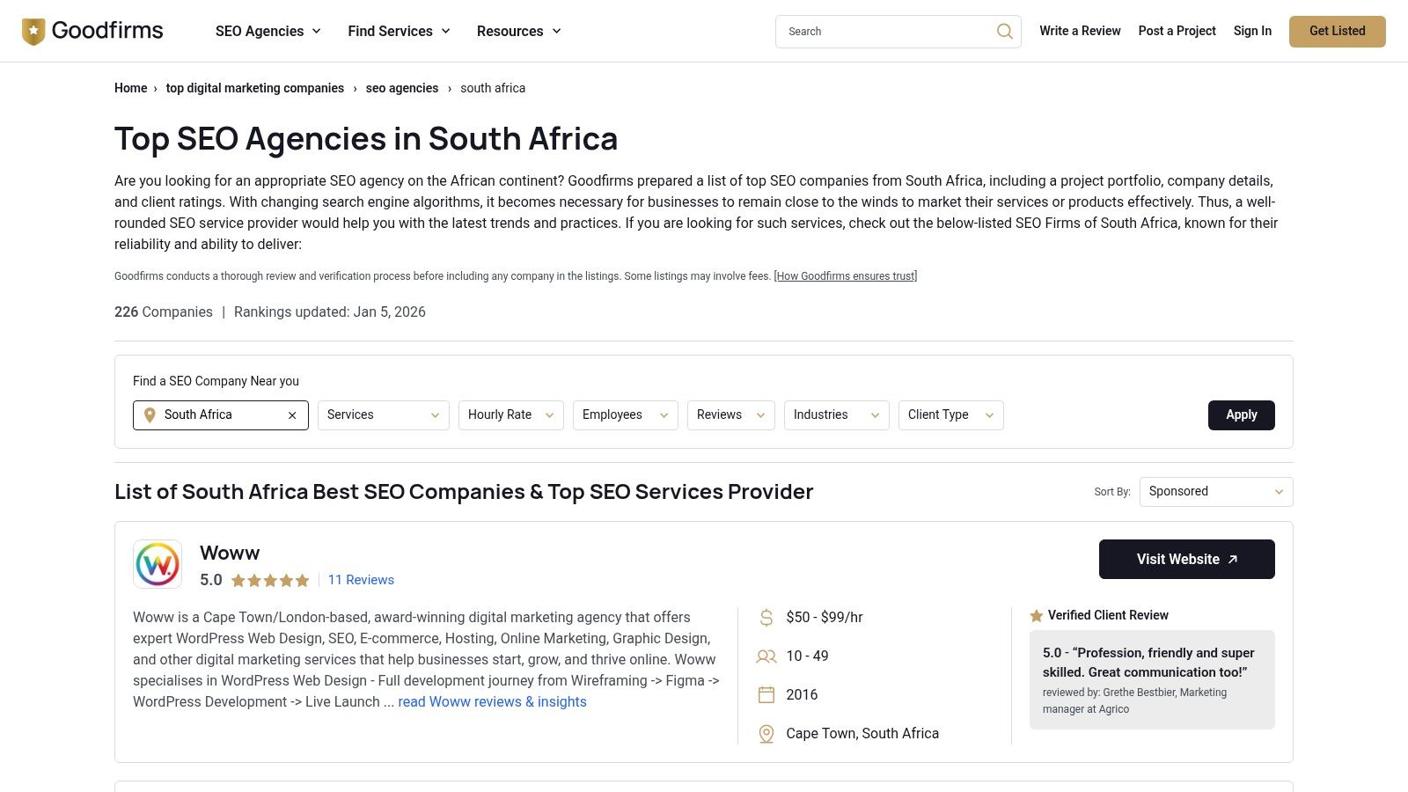The height and width of the screenshot is (792, 1408).
Task: Click the dollar icon next to hourly rate
Action: [x=765, y=617]
